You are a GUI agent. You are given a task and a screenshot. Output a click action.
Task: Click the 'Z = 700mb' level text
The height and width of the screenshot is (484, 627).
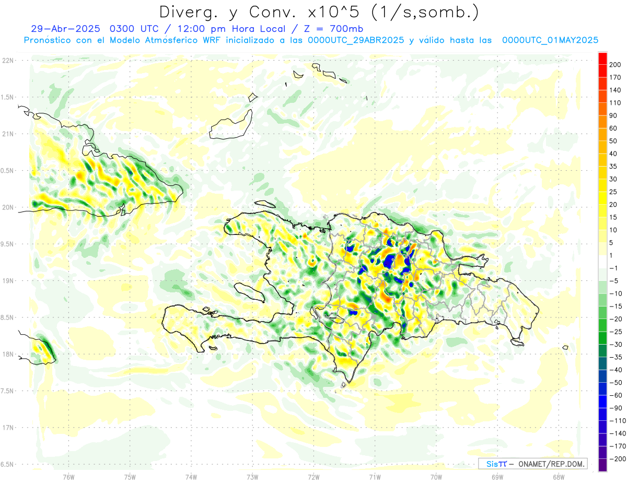tap(333, 29)
